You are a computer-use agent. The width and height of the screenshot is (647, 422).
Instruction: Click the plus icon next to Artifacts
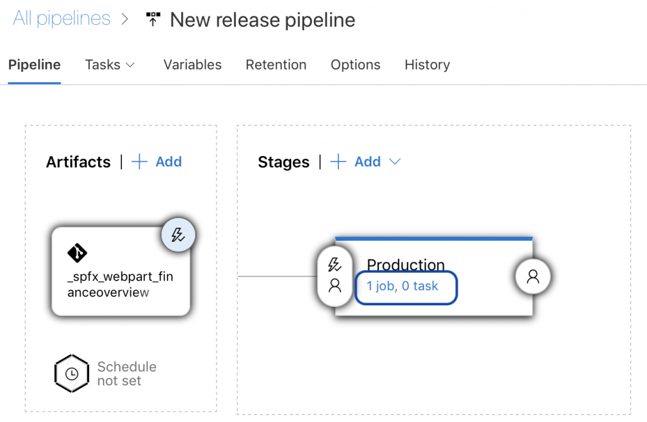click(x=139, y=162)
